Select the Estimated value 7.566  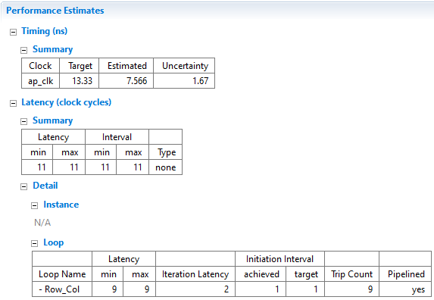pos(126,81)
